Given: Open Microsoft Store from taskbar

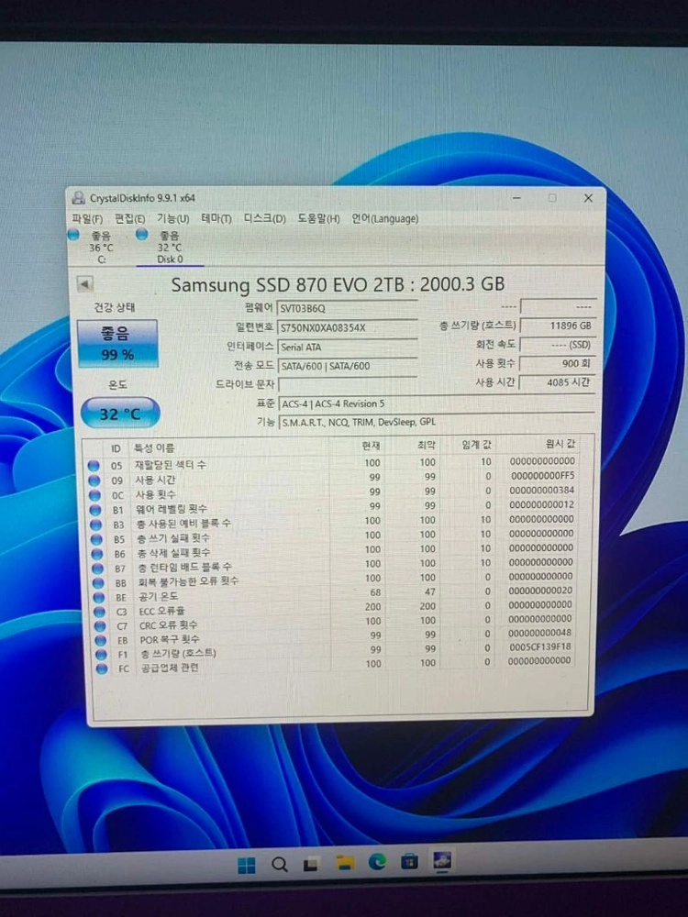Looking at the screenshot, I should (x=409, y=861).
